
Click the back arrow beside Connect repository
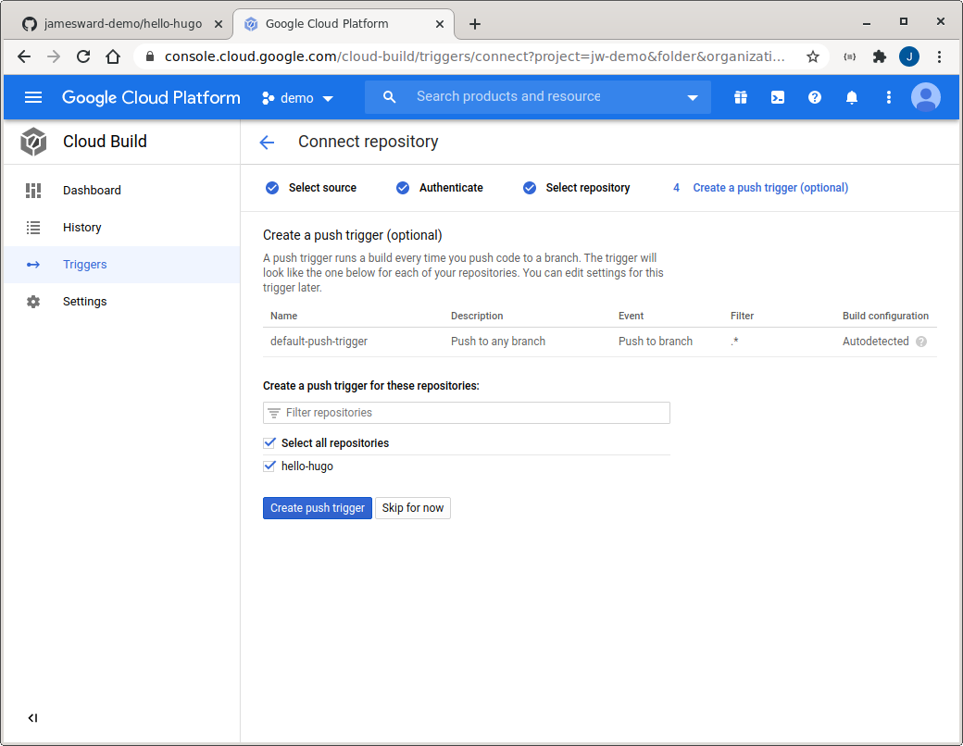267,142
